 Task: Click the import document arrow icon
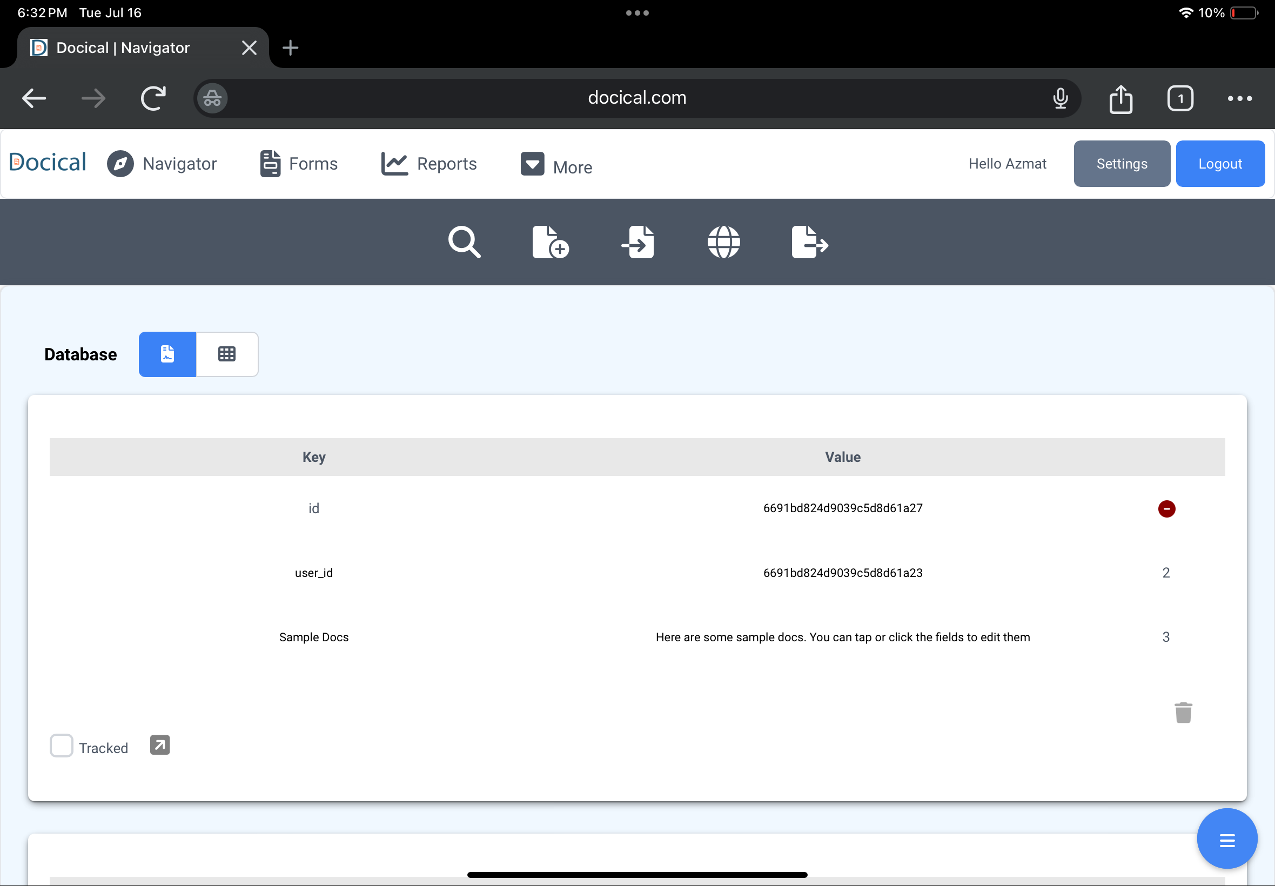click(638, 242)
